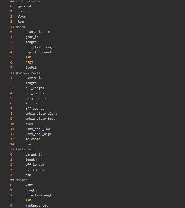Click 'length' under the RSEM section

coord(31,42)
